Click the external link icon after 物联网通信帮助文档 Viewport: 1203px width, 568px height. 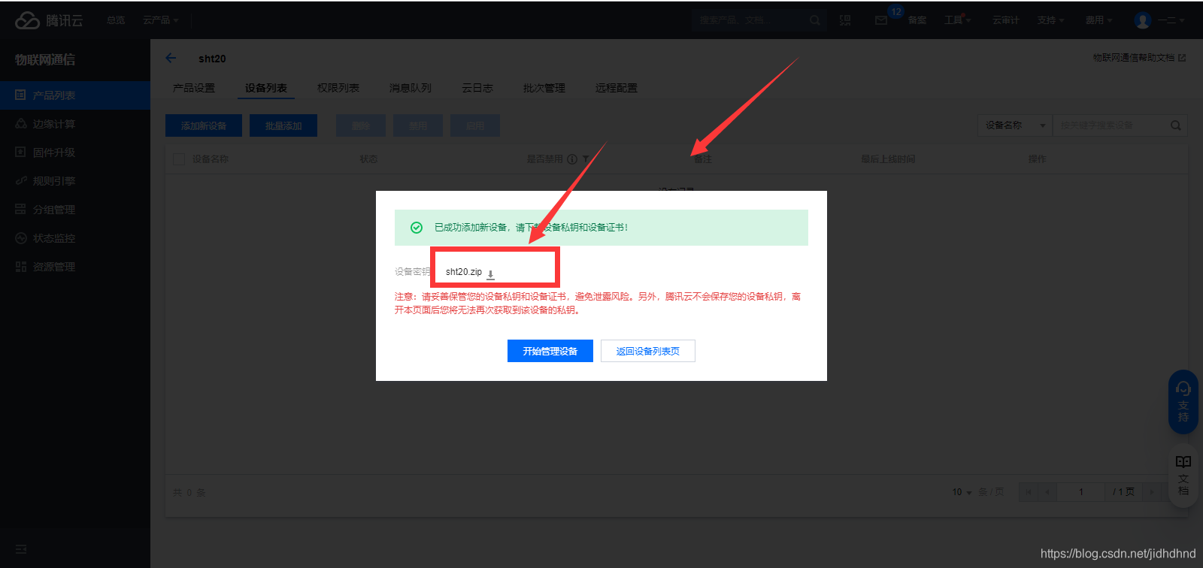(x=1182, y=58)
